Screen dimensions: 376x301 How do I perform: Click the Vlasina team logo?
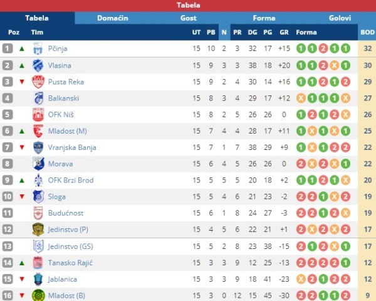38,65
